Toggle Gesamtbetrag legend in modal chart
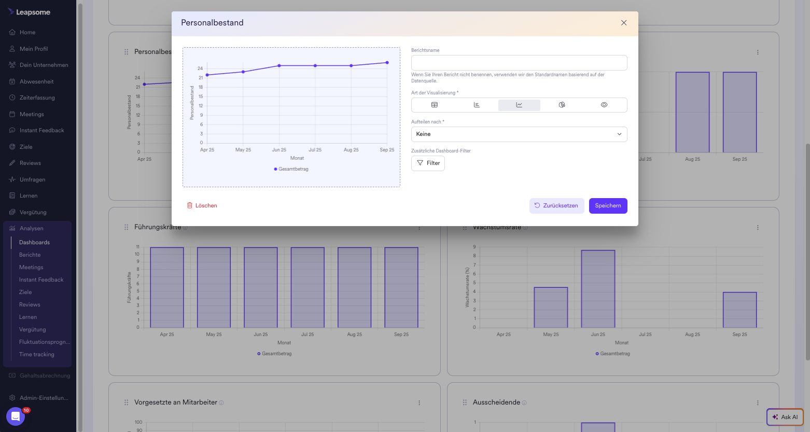810x432 pixels. (x=291, y=169)
